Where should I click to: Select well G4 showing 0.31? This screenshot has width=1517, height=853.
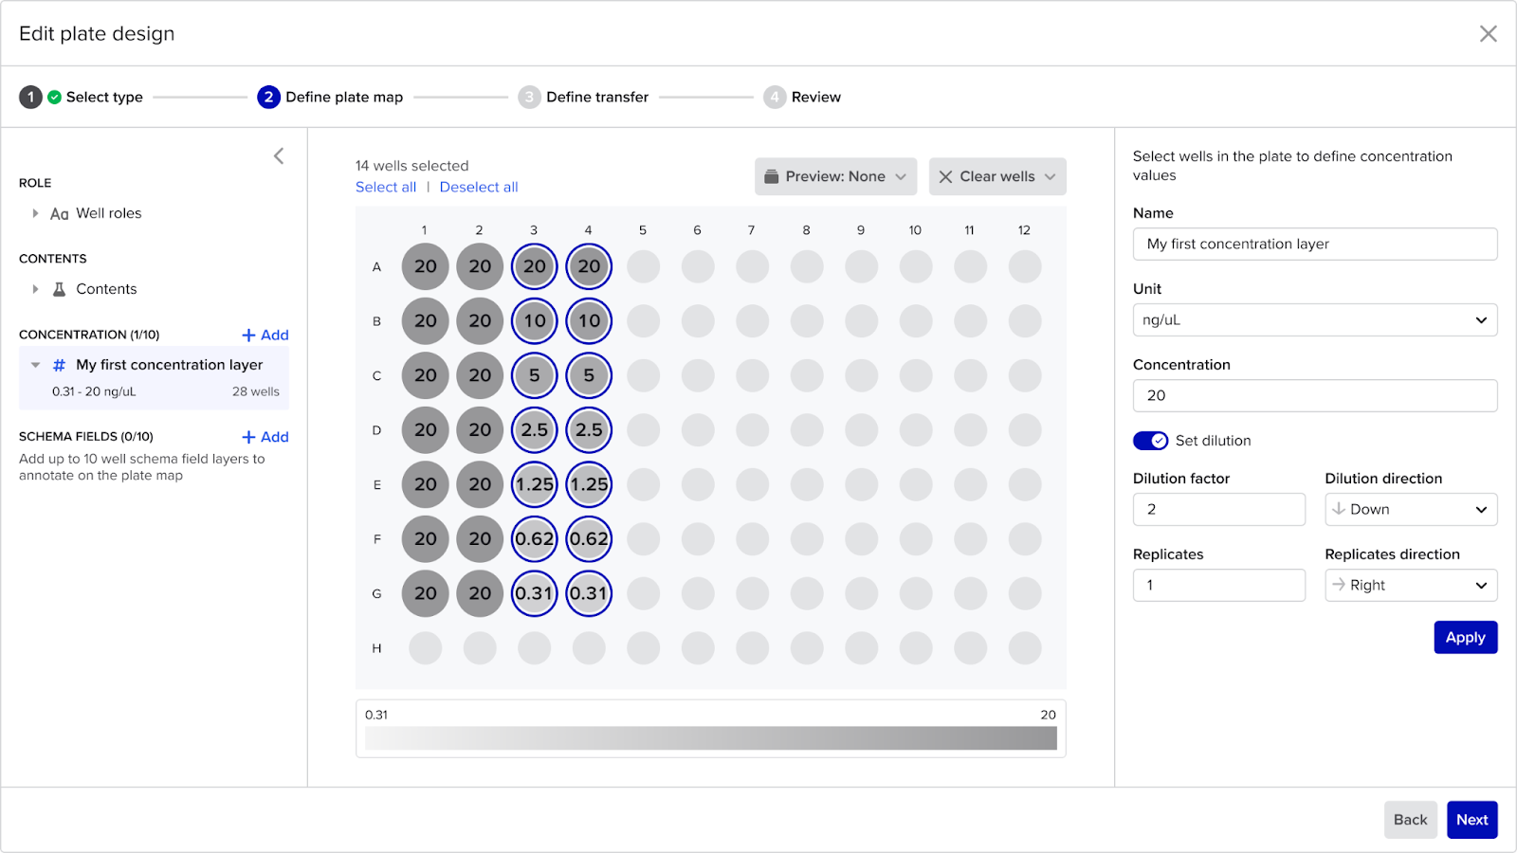[x=589, y=593]
